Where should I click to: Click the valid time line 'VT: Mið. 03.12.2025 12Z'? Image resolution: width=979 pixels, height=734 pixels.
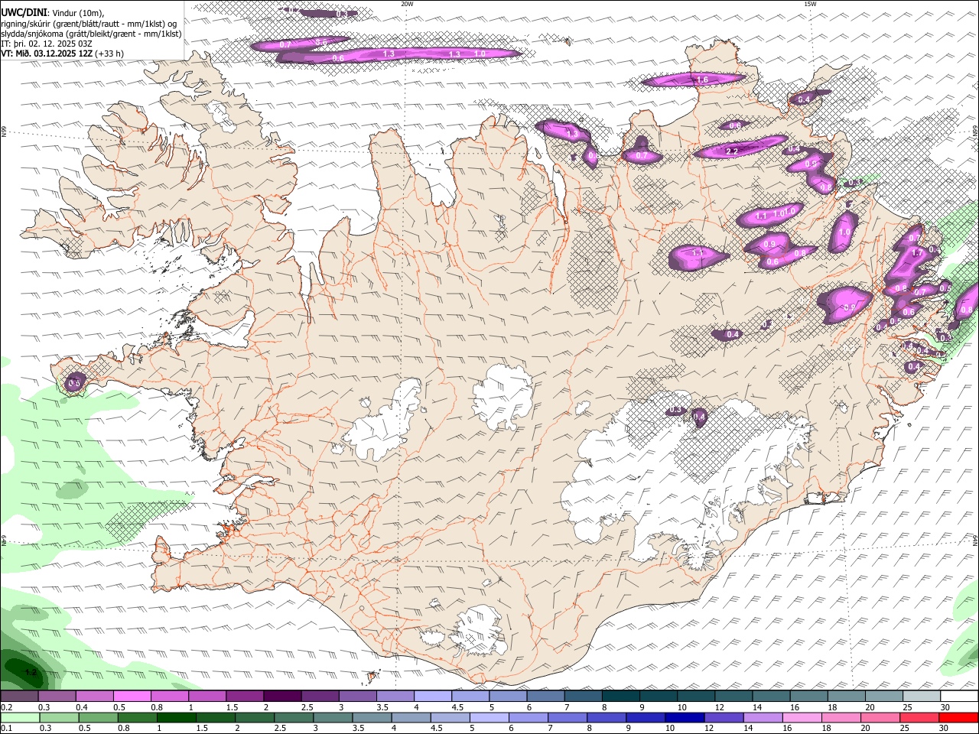(47, 53)
